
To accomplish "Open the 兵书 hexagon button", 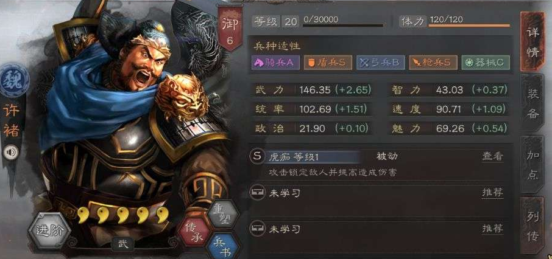I will (223, 246).
